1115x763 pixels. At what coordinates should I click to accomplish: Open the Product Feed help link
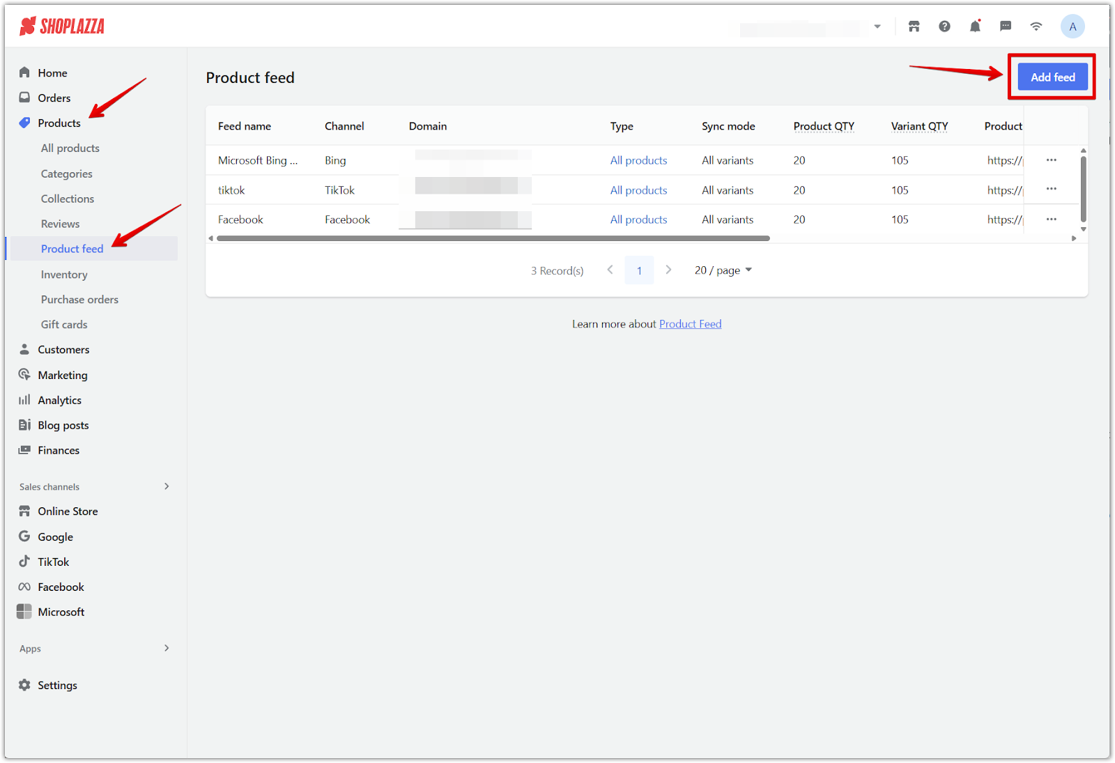(690, 324)
